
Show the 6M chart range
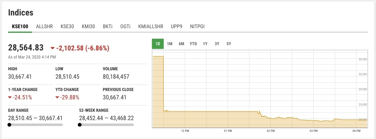coord(181,44)
